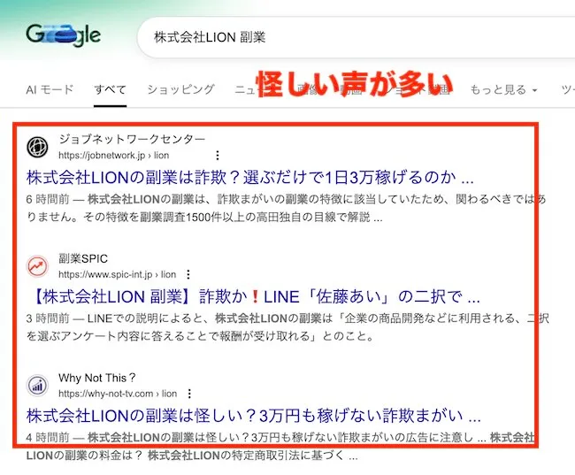Open more options next to spic-int.jp result

coord(188,274)
